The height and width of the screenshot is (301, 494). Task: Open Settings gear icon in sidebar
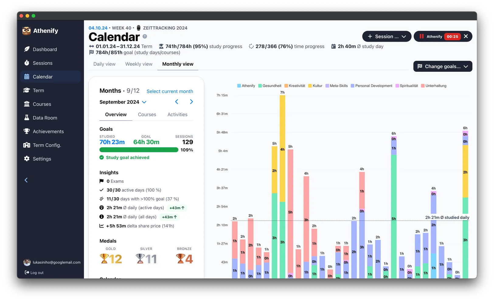(x=27, y=159)
